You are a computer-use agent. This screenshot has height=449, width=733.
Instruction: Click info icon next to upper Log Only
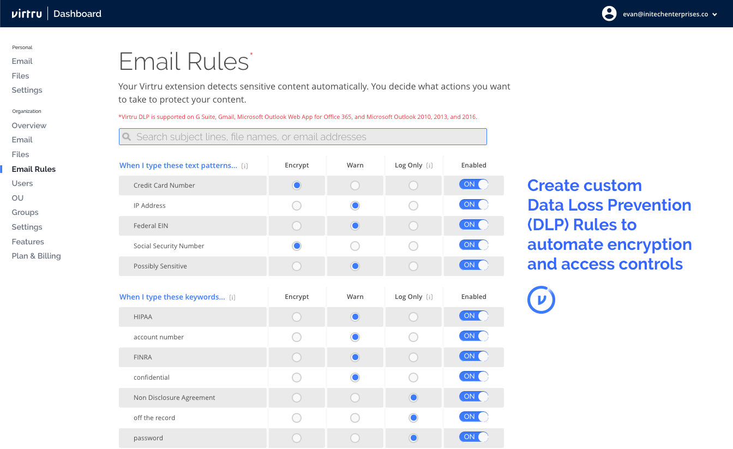pyautogui.click(x=429, y=165)
